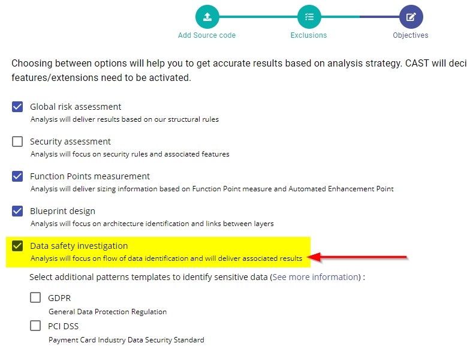The height and width of the screenshot is (361, 467).
Task: Switch to the Exclusions step label
Action: (309, 35)
